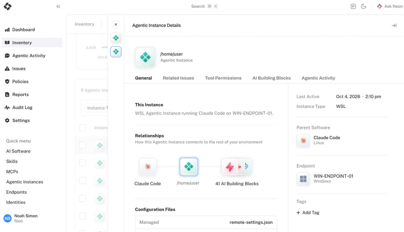This screenshot has width=404, height=232.
Task: Open the remote-settings.json configuration file row
Action: tap(206, 222)
